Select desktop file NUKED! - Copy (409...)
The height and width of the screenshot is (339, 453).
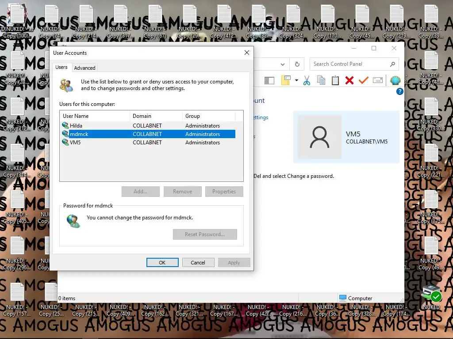coord(121,310)
